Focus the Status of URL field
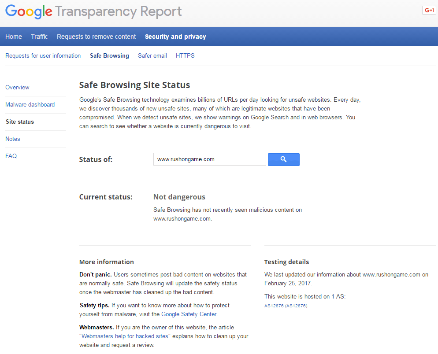 coord(209,159)
